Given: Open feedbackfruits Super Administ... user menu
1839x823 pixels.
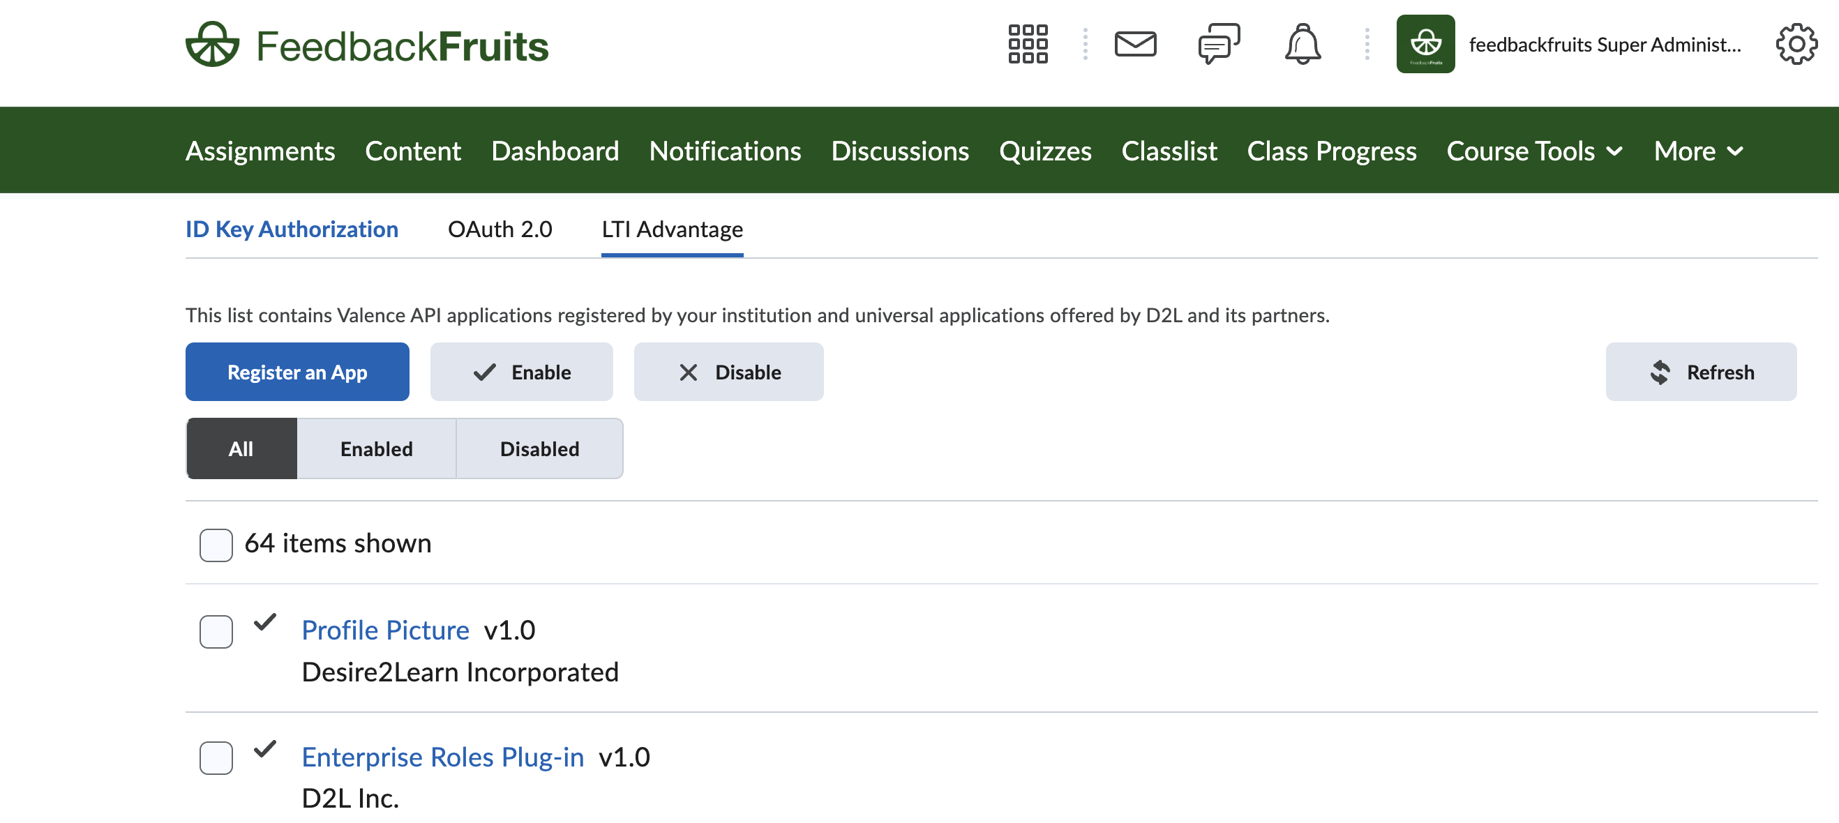Looking at the screenshot, I should coord(1604,45).
